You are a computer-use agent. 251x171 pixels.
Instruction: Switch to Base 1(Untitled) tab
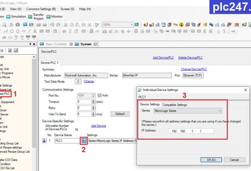[56, 44]
